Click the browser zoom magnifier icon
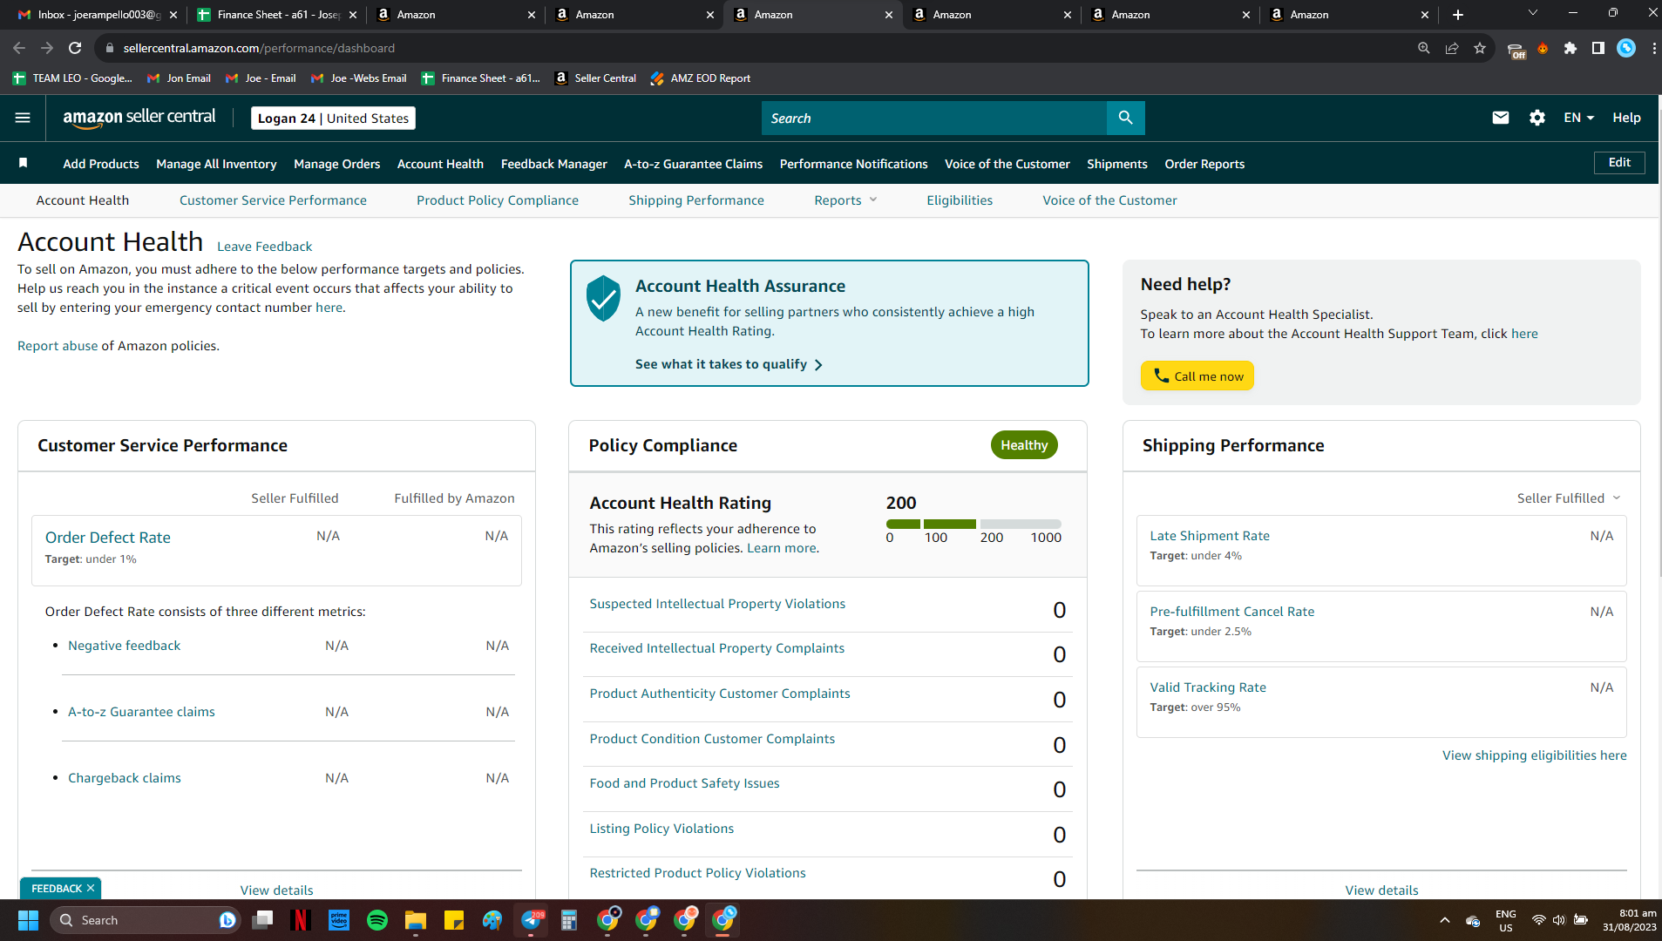The height and width of the screenshot is (941, 1662). point(1424,48)
